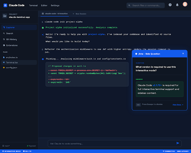The width and height of the screenshot is (191, 153).
Task: Select project name claude-terminal-app
Action: pyautogui.click(x=19, y=17)
